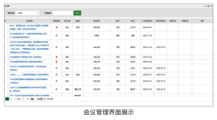Select the planned date 2020-07-25 cell
Image resolution: width=217 pixels, height=120 pixels.
point(147,89)
